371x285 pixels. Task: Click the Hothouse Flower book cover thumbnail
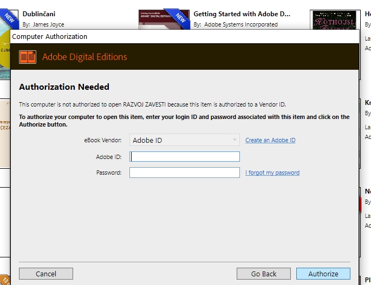(335, 20)
